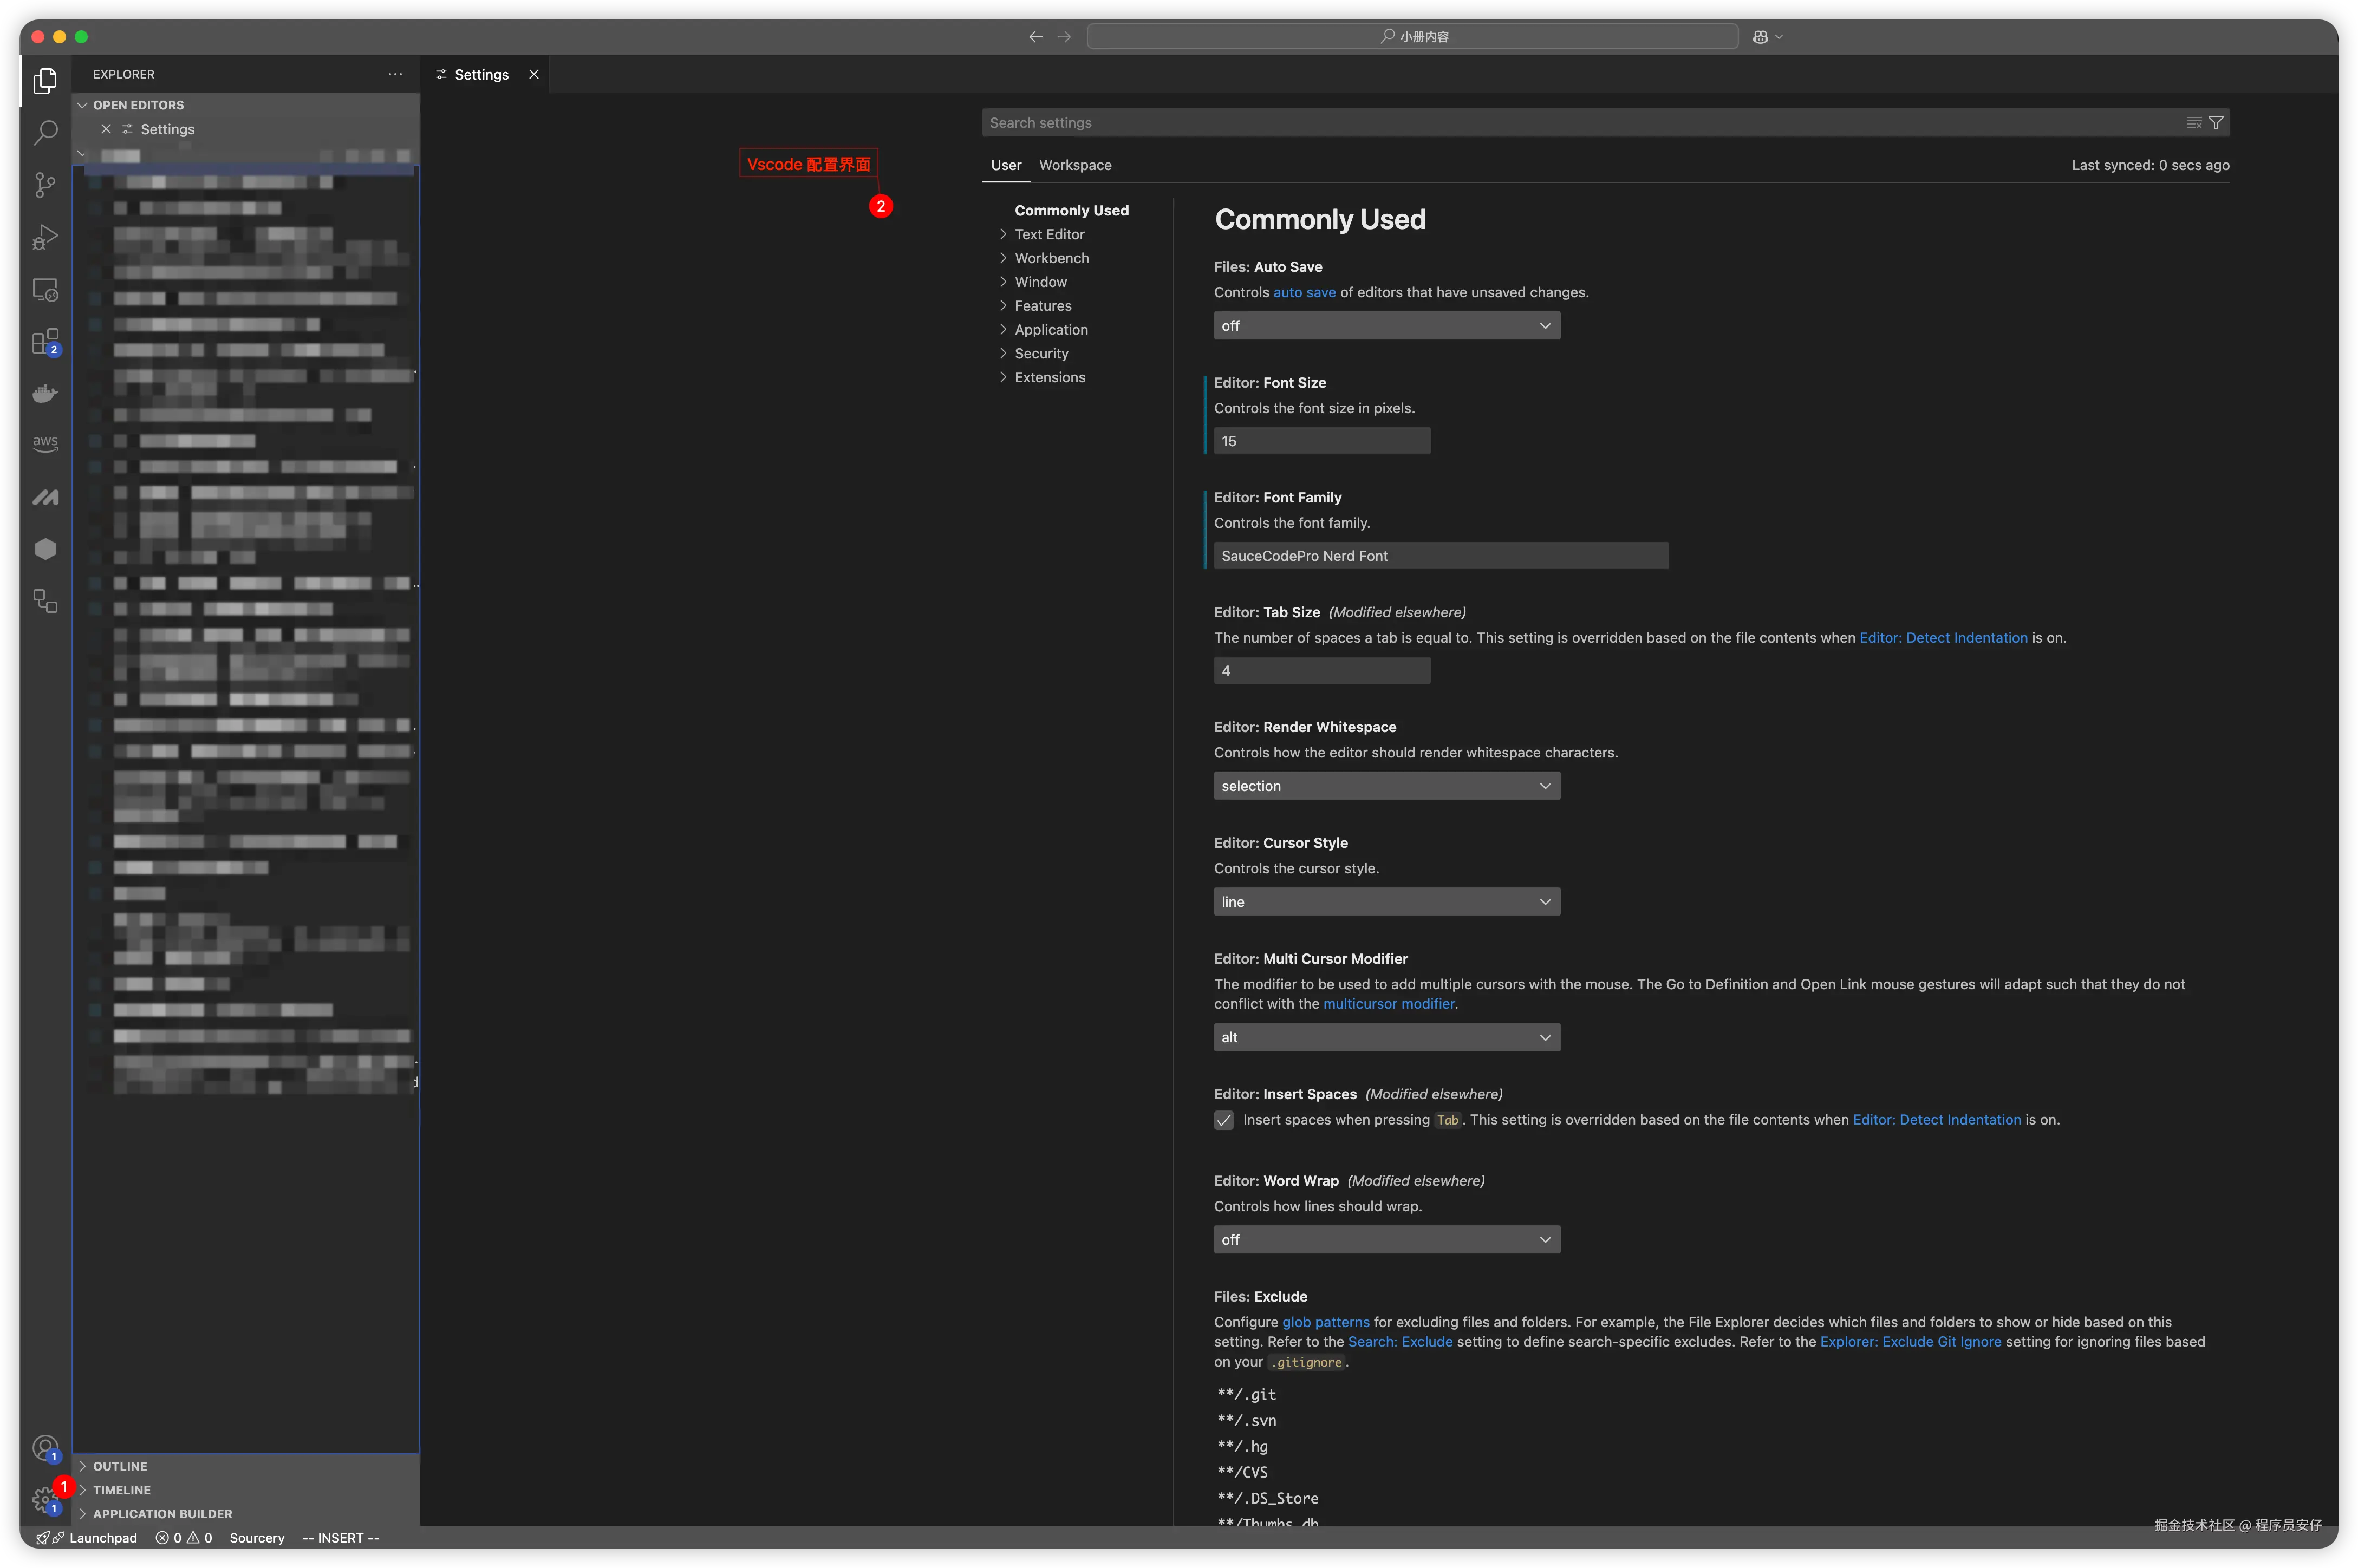2358x1568 pixels.
Task: Open the Source Control view
Action: point(45,184)
